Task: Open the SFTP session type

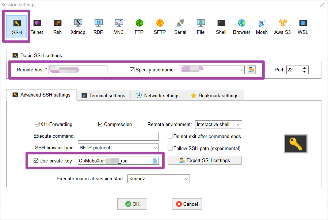Action: click(160, 27)
